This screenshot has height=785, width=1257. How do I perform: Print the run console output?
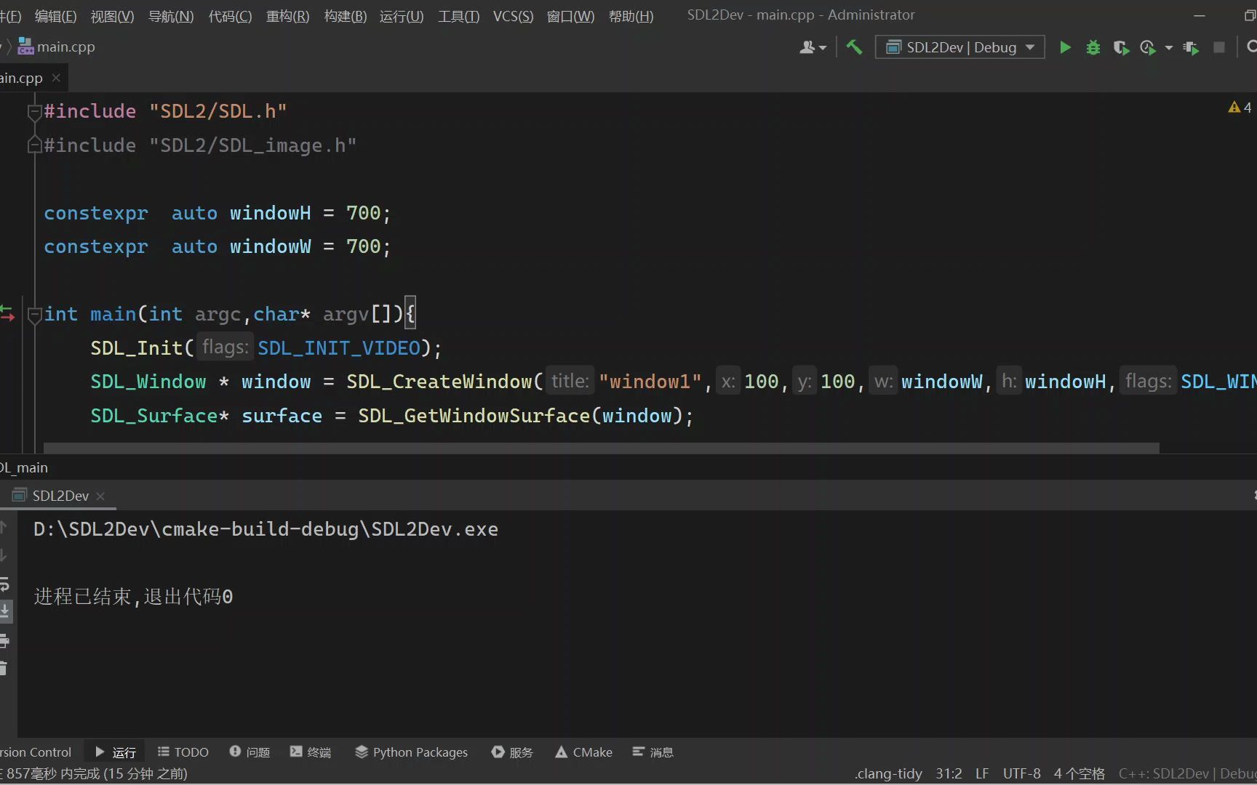coord(4,640)
